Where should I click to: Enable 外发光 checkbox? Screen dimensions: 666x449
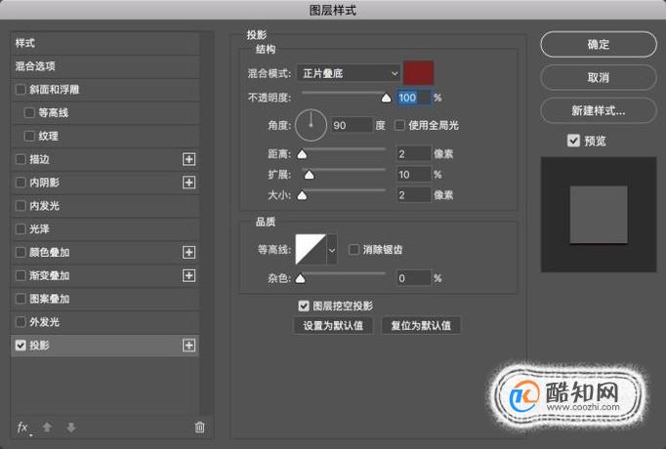(x=21, y=322)
